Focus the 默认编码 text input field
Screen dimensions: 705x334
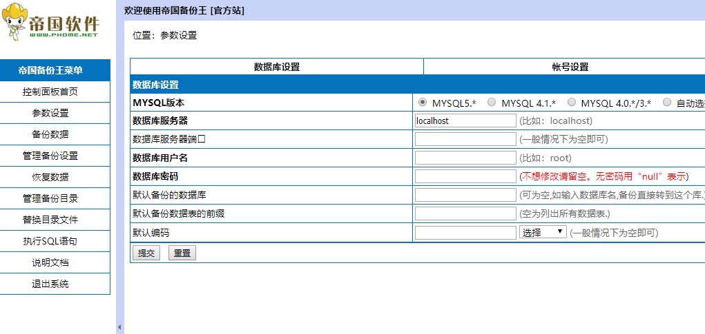coord(465,233)
